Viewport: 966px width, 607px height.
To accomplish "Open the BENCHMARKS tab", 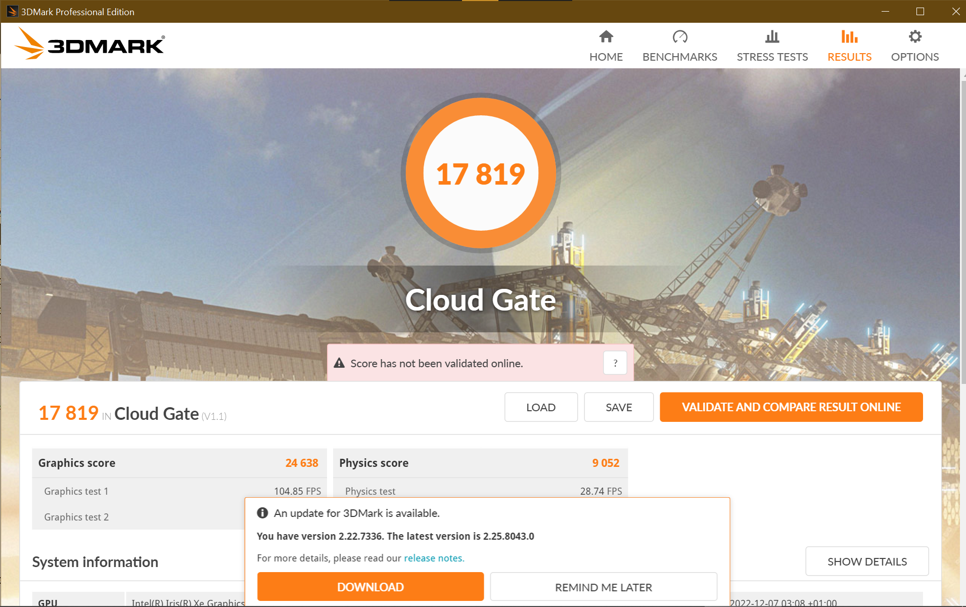I will [680, 46].
